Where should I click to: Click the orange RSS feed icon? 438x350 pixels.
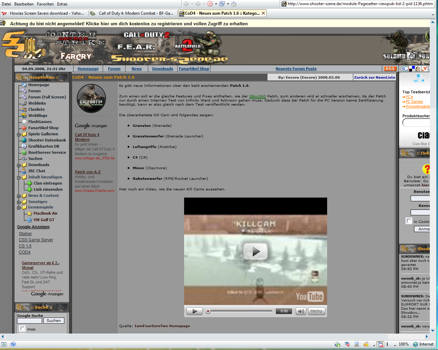(x=390, y=69)
